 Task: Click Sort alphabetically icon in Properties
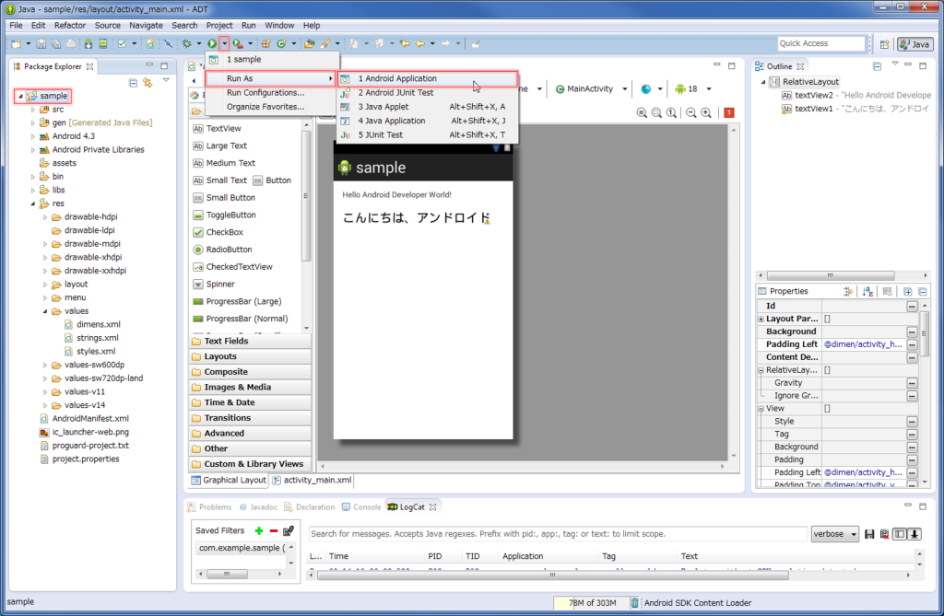(867, 291)
